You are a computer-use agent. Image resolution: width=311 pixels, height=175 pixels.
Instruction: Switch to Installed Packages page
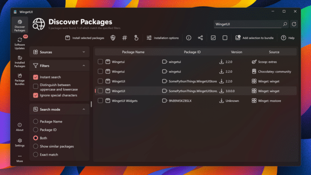coord(19,61)
